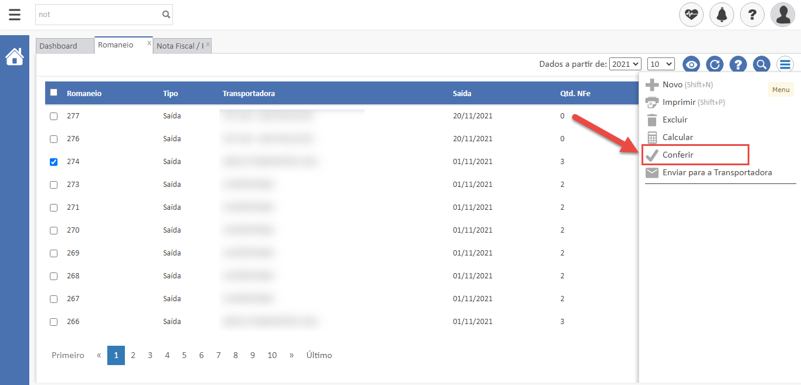Switch to the Dashboard tab
This screenshot has height=385, width=801.
point(59,46)
